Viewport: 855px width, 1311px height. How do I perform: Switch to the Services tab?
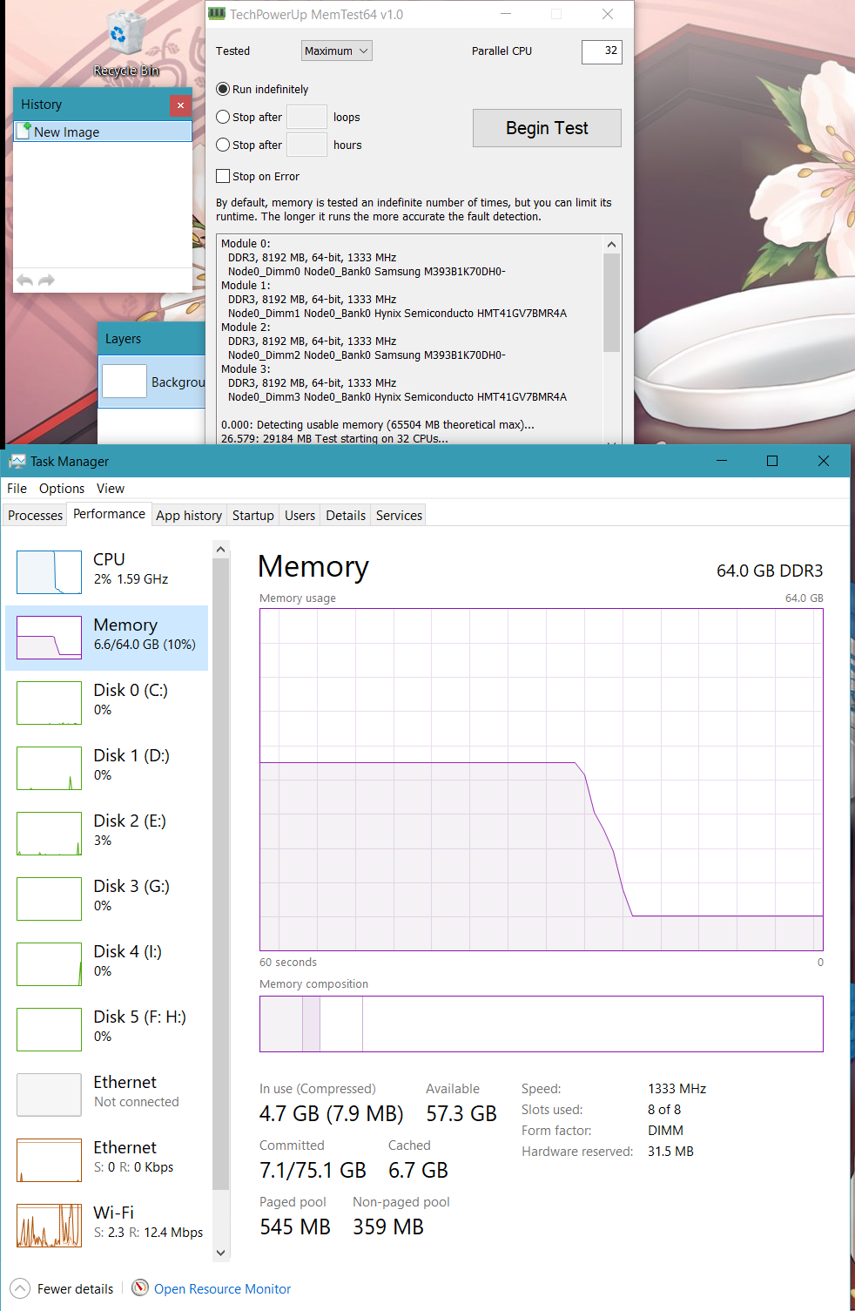click(x=399, y=516)
